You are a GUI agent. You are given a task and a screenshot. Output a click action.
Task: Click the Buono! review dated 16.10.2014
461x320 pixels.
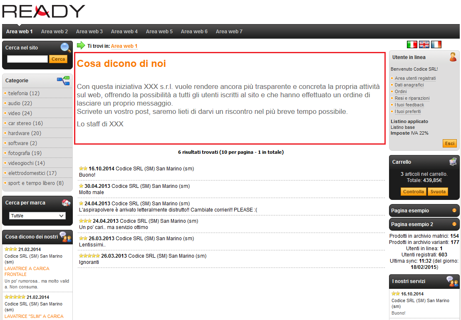coord(87,175)
